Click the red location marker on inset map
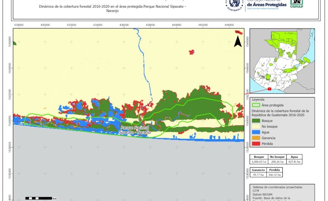 tap(269, 88)
